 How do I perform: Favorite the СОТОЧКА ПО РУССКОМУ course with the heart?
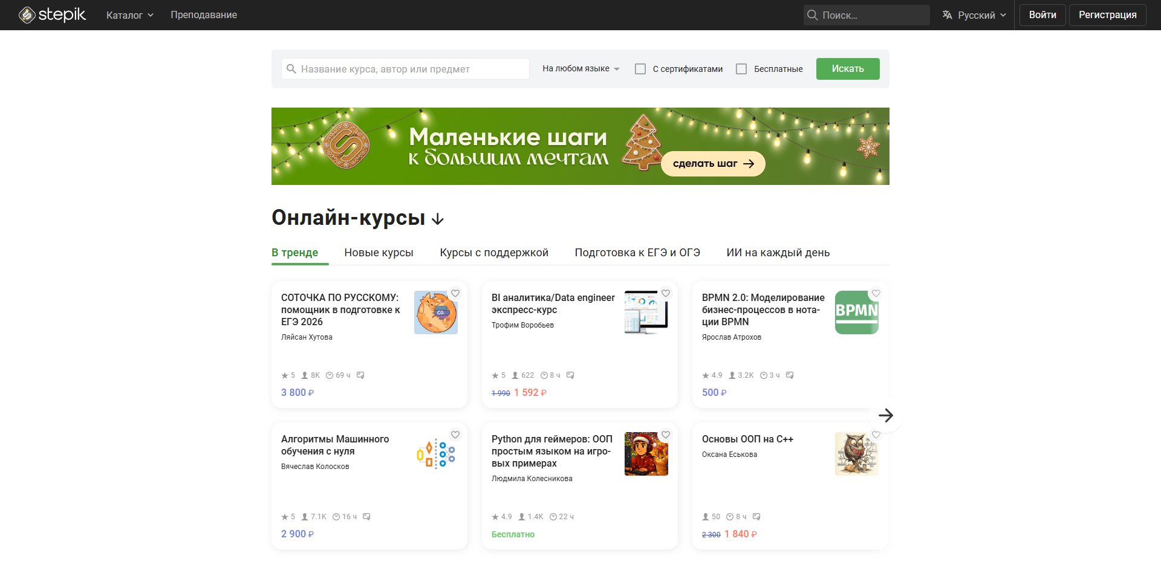(x=455, y=293)
